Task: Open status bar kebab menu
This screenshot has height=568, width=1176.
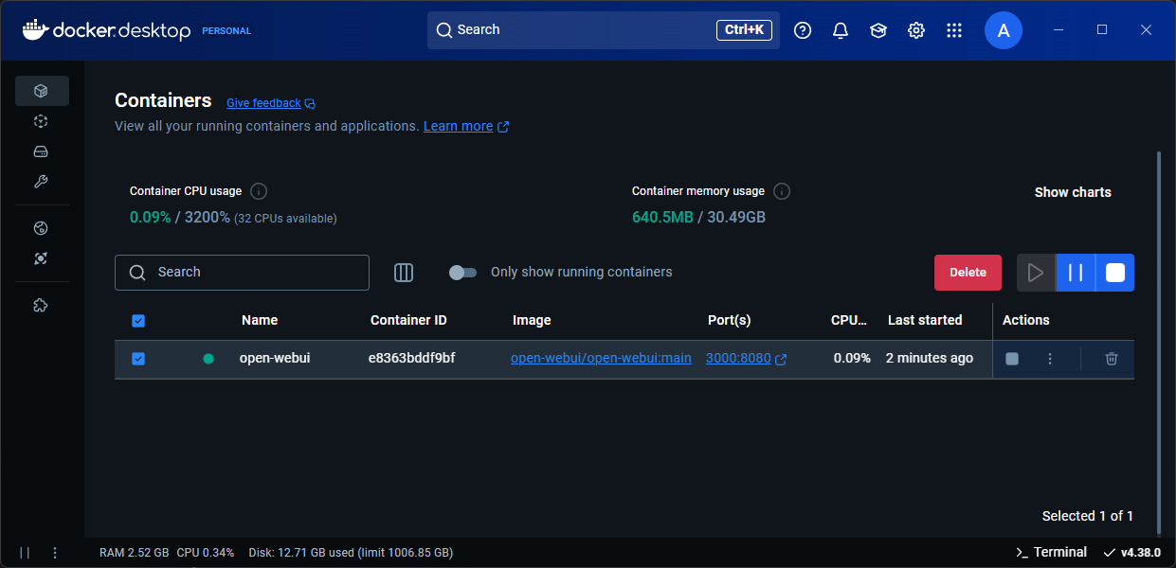Action: 55,553
